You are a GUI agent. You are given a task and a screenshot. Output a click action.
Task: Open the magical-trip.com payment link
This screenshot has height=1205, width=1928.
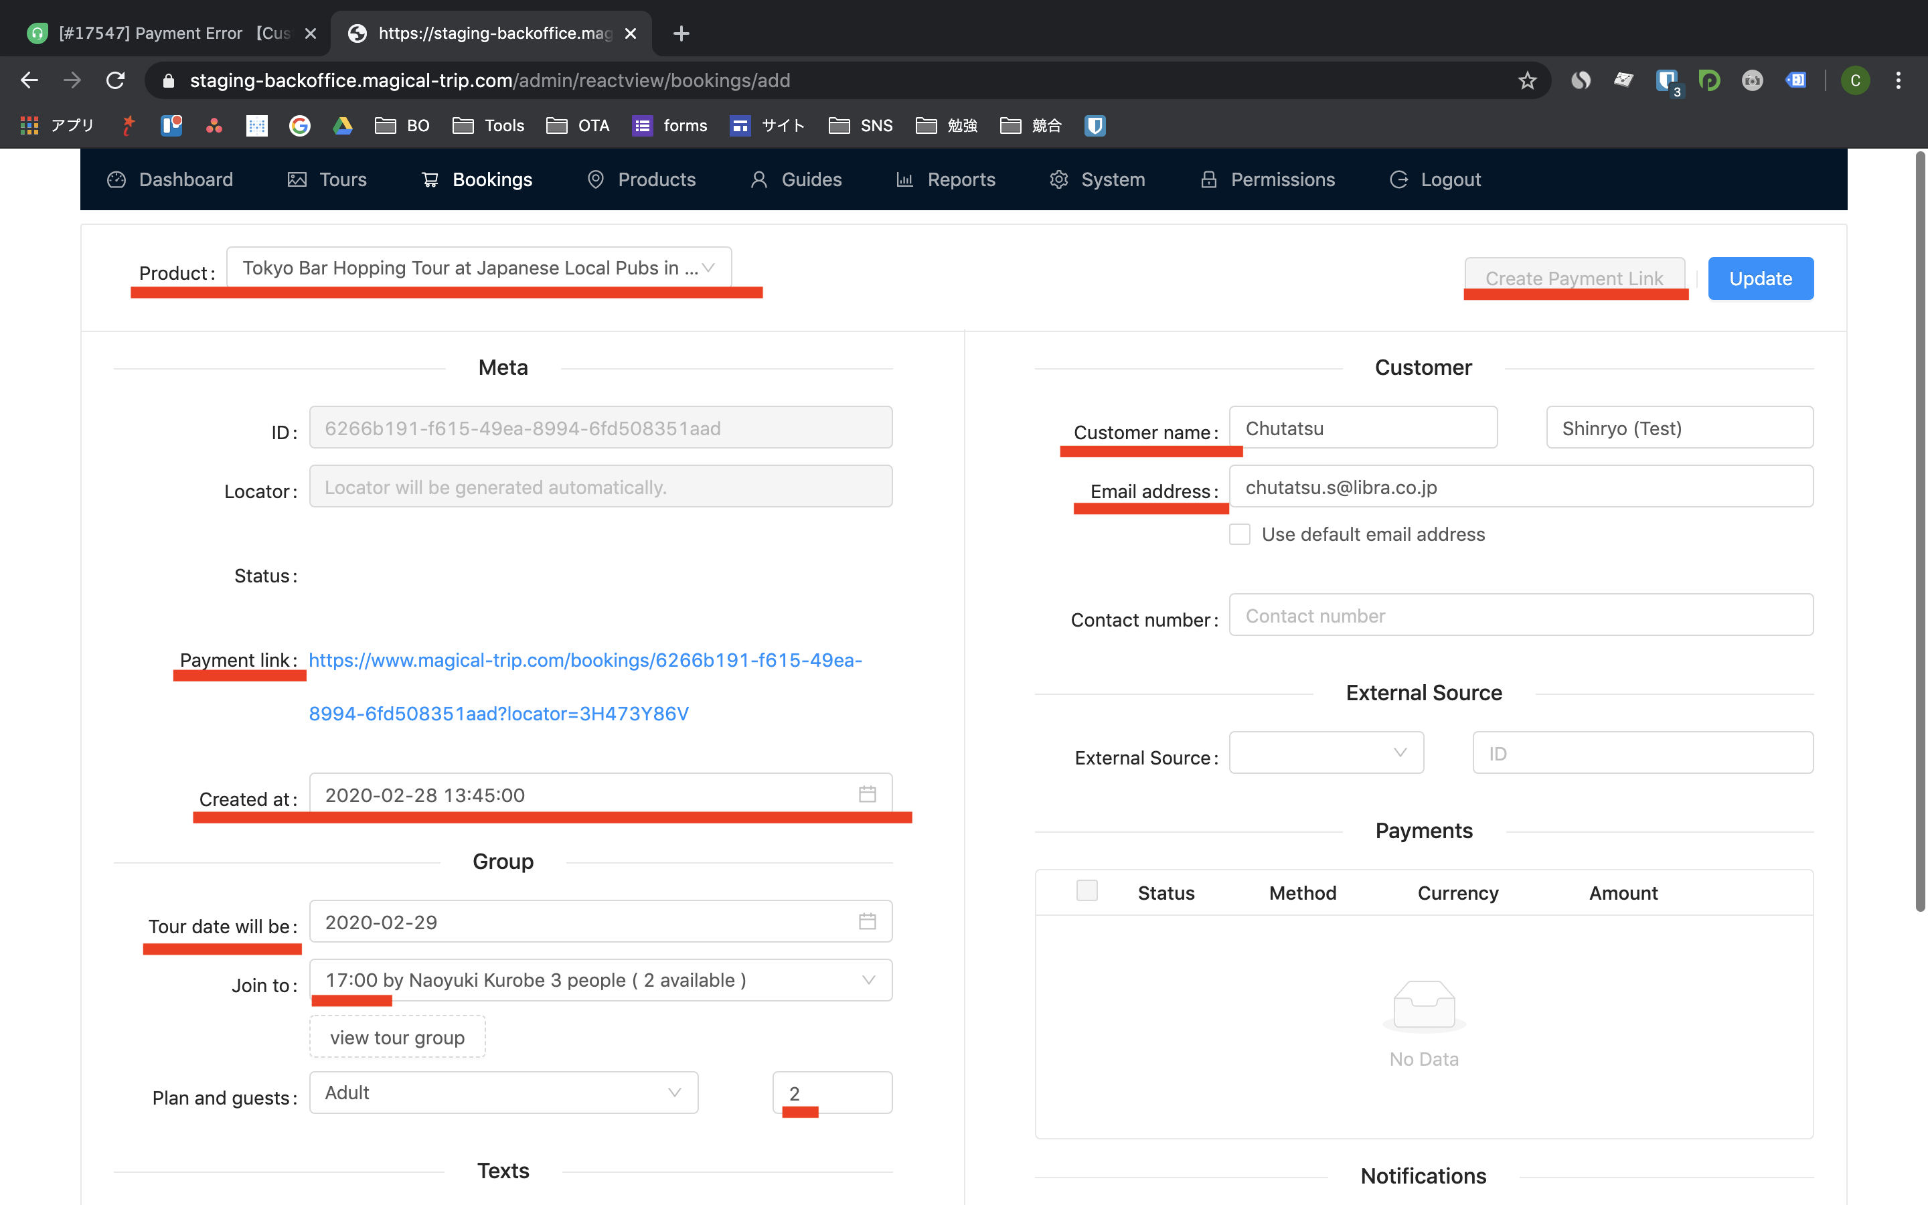(x=585, y=661)
